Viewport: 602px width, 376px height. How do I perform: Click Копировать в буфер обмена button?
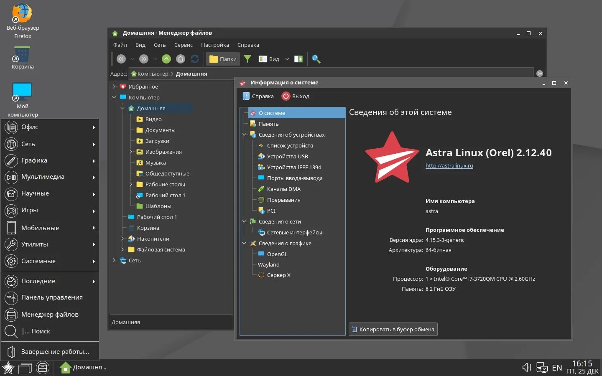pos(393,329)
